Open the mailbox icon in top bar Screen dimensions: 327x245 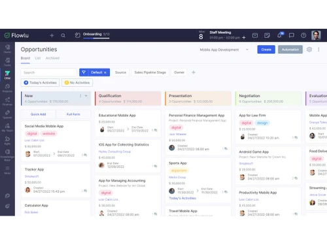click(255, 35)
